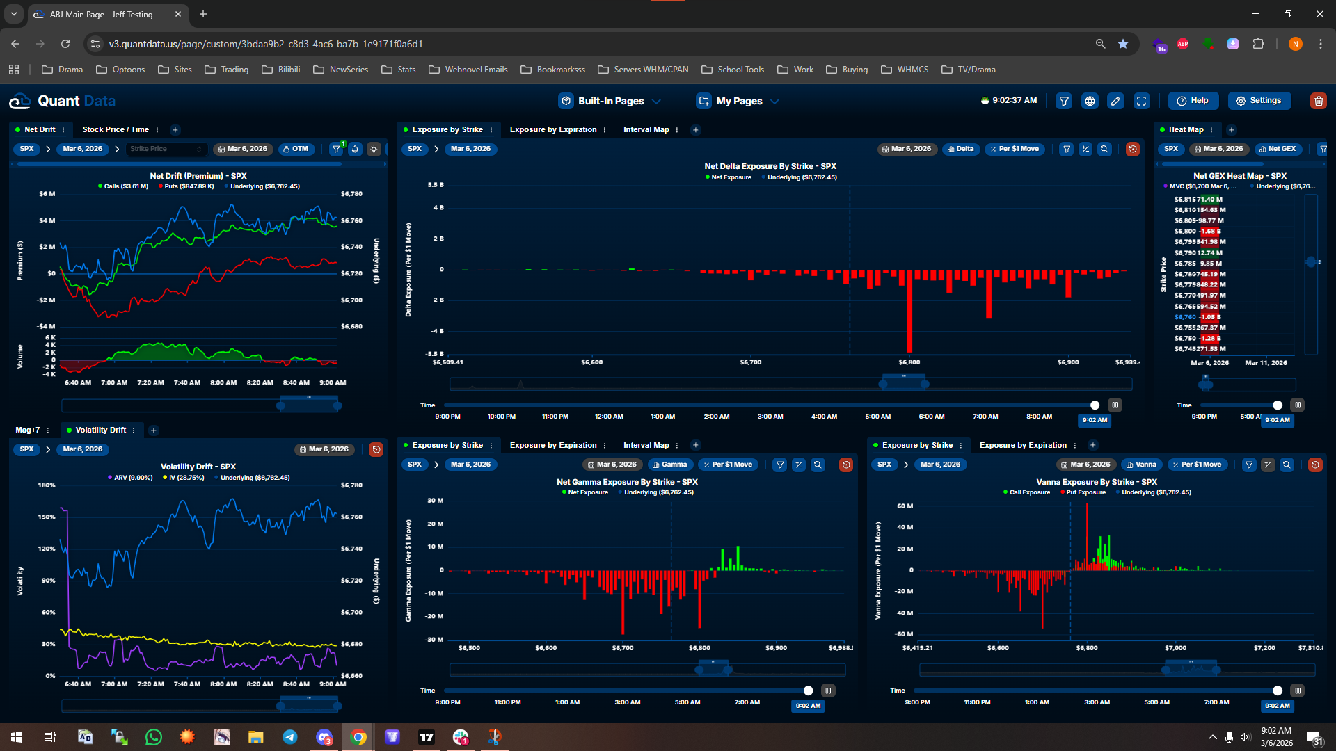Click the Net Drift alert bell icon
The image size is (1336, 751).
tap(355, 149)
